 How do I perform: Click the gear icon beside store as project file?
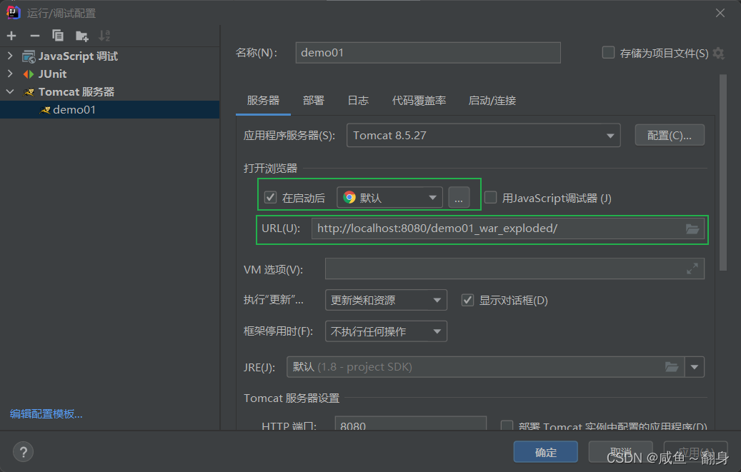click(x=719, y=53)
